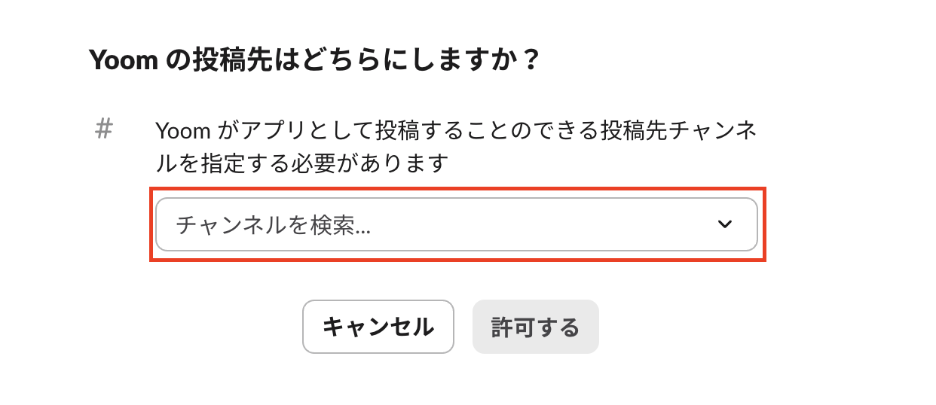The image size is (936, 405).
Task: Click text 投稿先チャンネルを指定する必要があります
Action: 456,146
